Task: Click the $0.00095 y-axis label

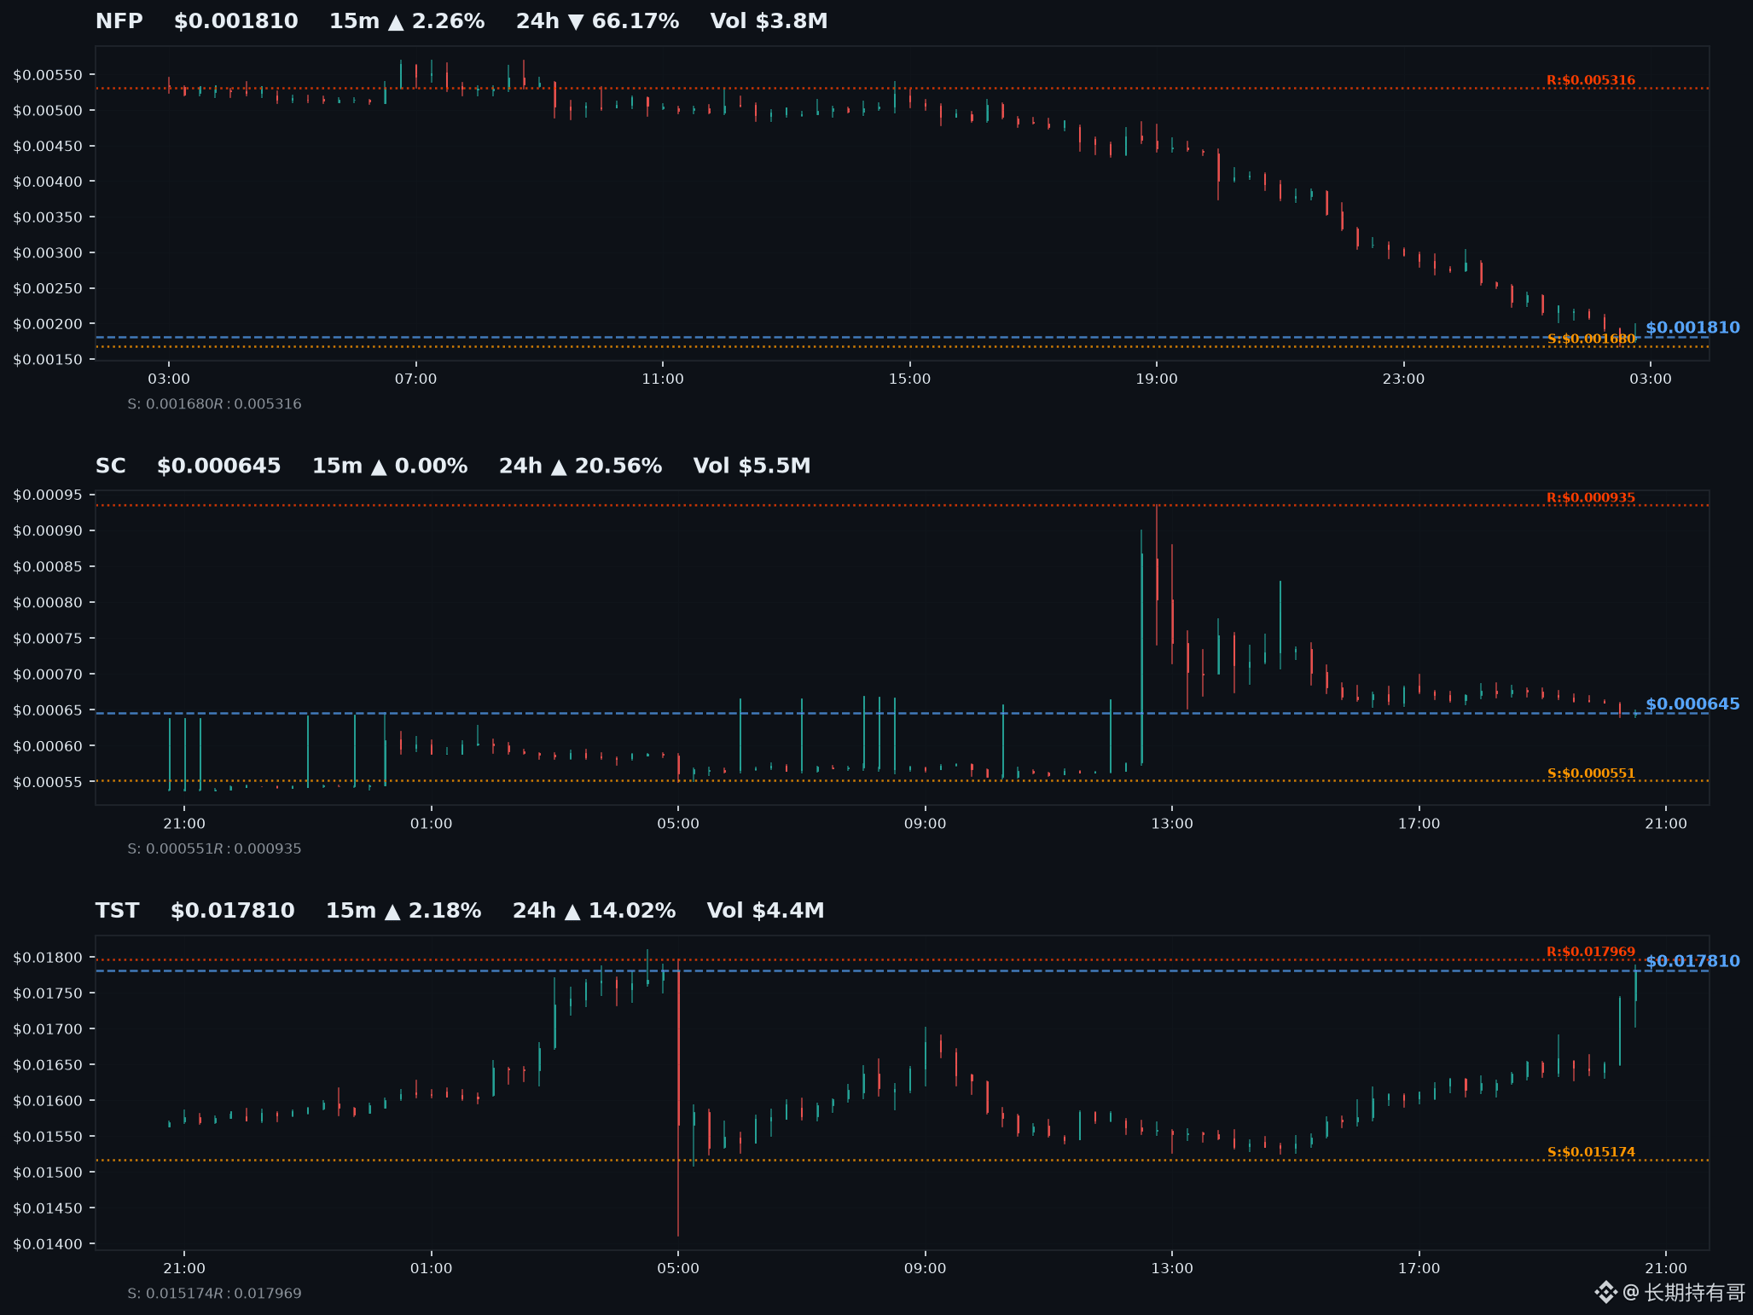Action: coord(48,495)
